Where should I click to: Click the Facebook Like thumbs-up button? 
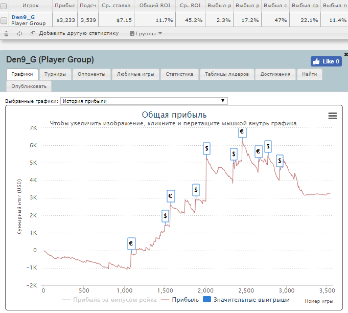point(326,61)
